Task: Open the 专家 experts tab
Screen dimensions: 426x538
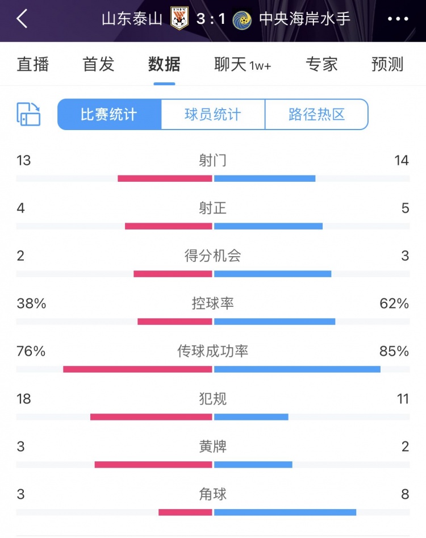Action: point(321,64)
